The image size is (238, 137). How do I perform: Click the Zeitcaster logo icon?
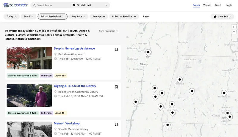(6, 5)
